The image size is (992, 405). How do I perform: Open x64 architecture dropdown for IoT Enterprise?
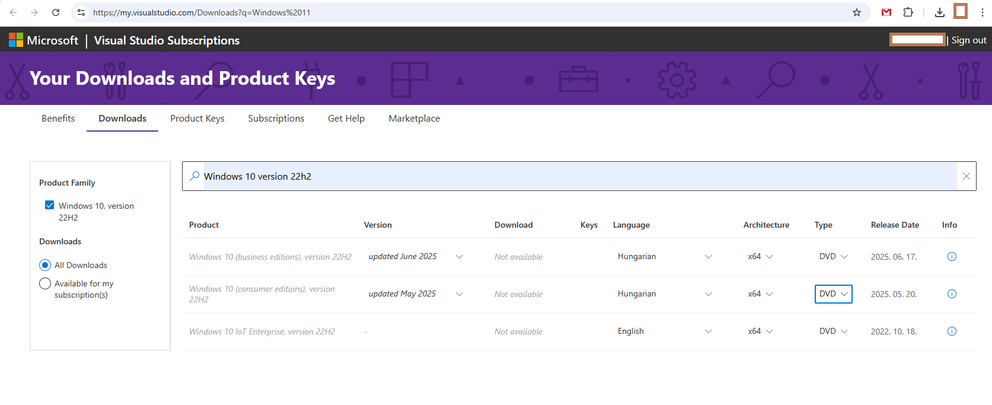coord(760,331)
